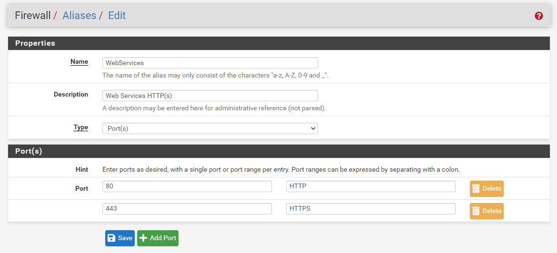Click the Hint label in Port(s) section

82,170
